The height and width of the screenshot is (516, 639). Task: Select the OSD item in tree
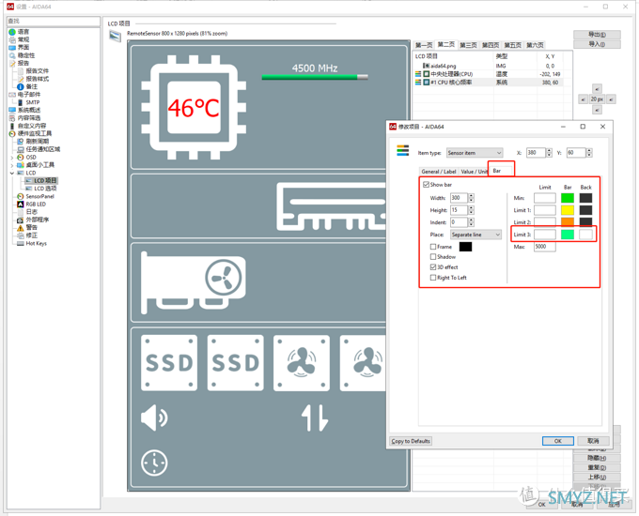[31, 157]
